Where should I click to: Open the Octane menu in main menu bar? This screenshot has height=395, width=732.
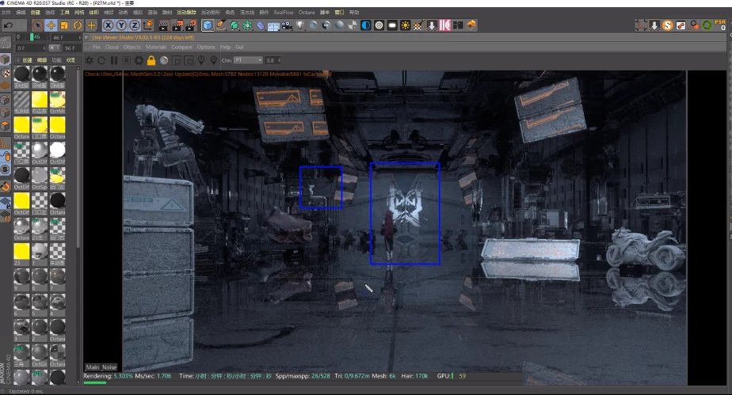[x=305, y=13]
